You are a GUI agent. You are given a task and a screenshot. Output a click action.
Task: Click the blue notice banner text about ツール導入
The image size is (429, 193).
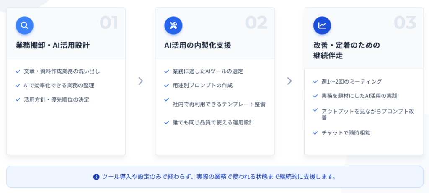click(219, 177)
